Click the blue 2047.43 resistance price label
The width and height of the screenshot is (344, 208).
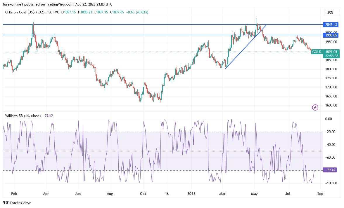pos(331,25)
